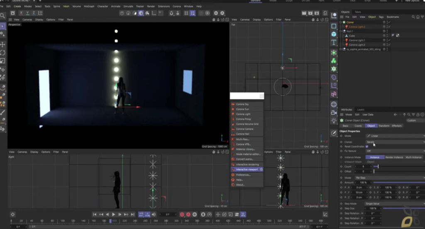
Task: Click the red Record Active Objects button
Action: (x=182, y=214)
